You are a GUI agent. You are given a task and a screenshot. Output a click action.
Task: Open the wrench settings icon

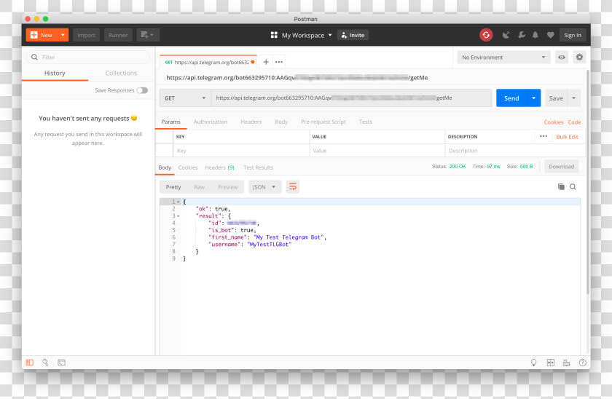(x=522, y=35)
